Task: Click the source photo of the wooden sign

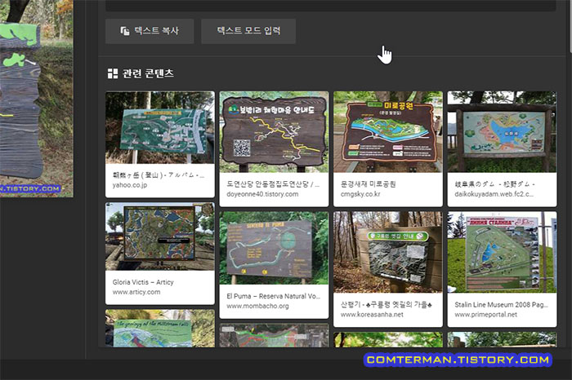Action: [x=37, y=99]
